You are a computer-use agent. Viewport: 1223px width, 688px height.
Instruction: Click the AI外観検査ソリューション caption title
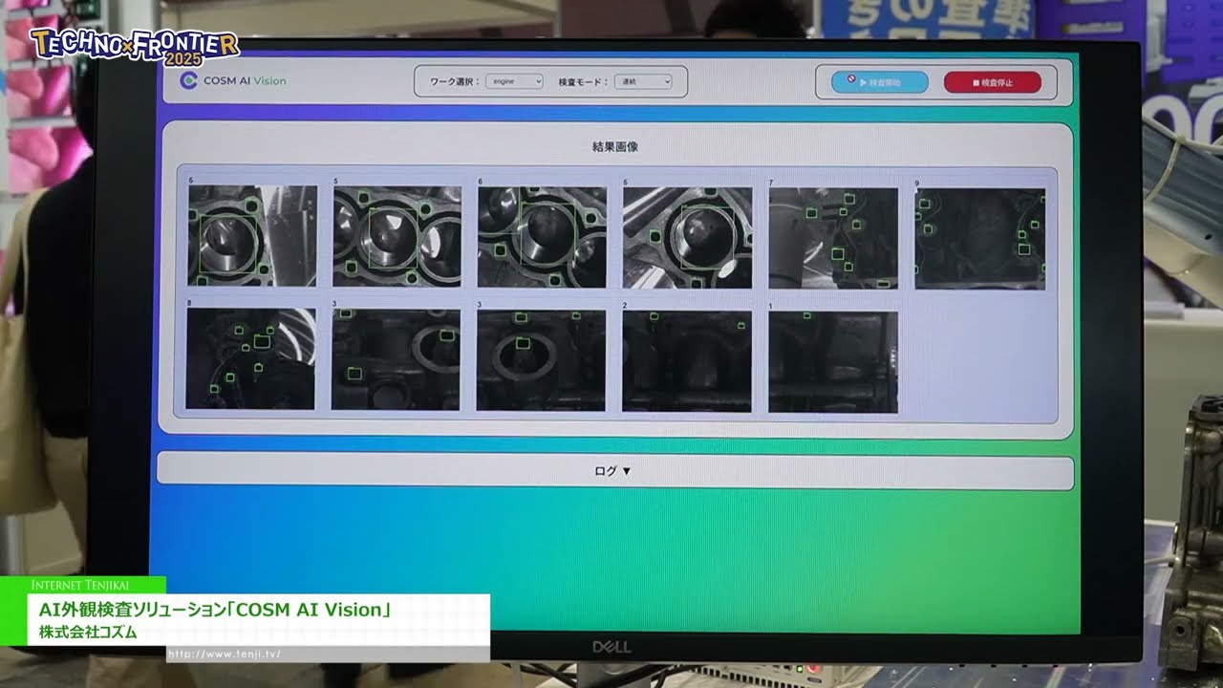point(217,610)
